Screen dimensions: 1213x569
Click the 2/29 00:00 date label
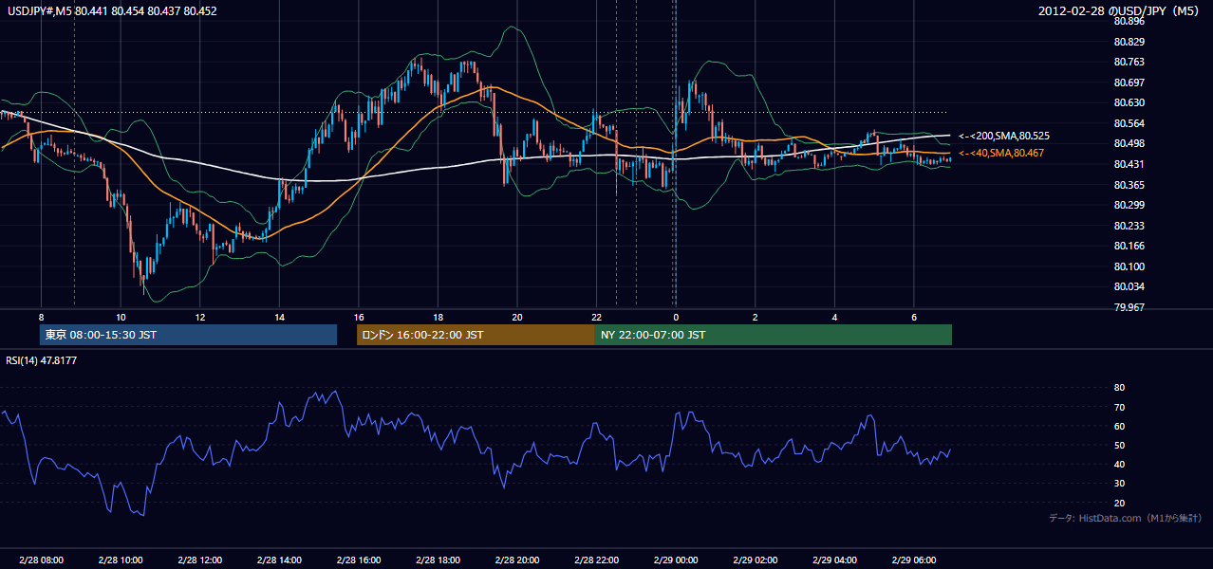tap(676, 560)
